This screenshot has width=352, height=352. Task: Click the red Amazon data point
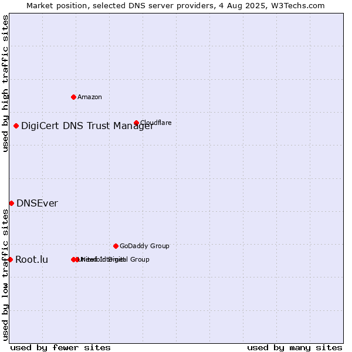[73, 97]
